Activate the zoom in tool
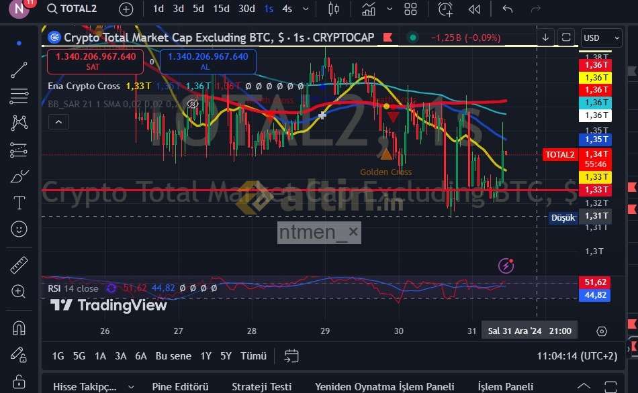The height and width of the screenshot is (393, 638). click(19, 291)
